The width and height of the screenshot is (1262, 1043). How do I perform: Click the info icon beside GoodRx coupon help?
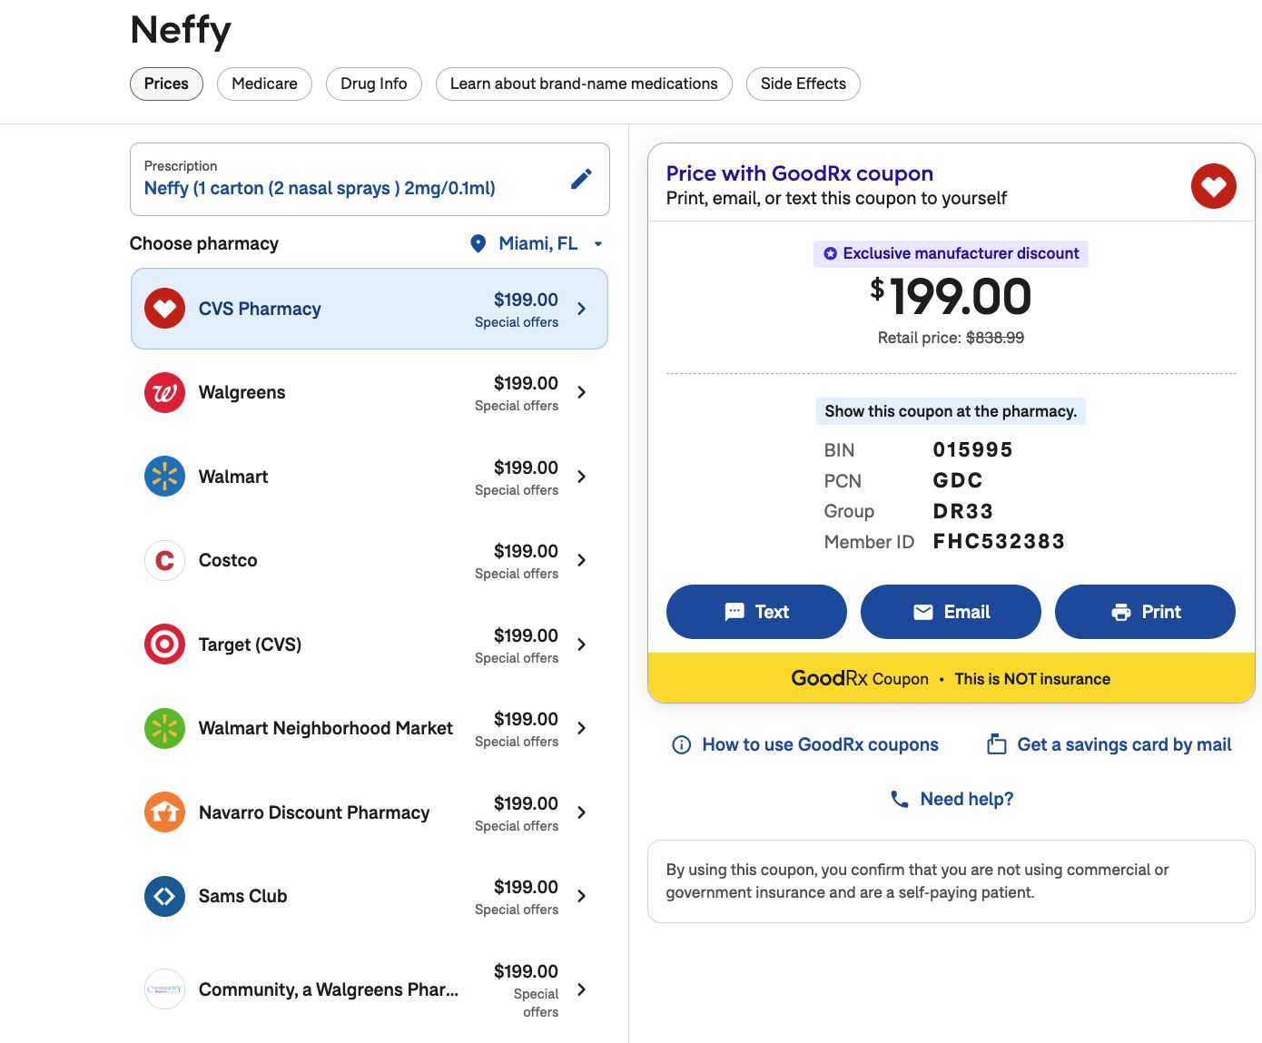coord(681,744)
